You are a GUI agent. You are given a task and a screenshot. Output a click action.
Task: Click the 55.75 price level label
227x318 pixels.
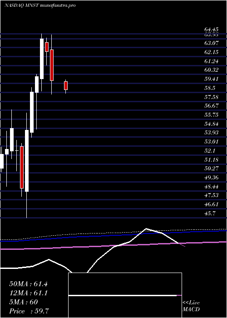211,115
